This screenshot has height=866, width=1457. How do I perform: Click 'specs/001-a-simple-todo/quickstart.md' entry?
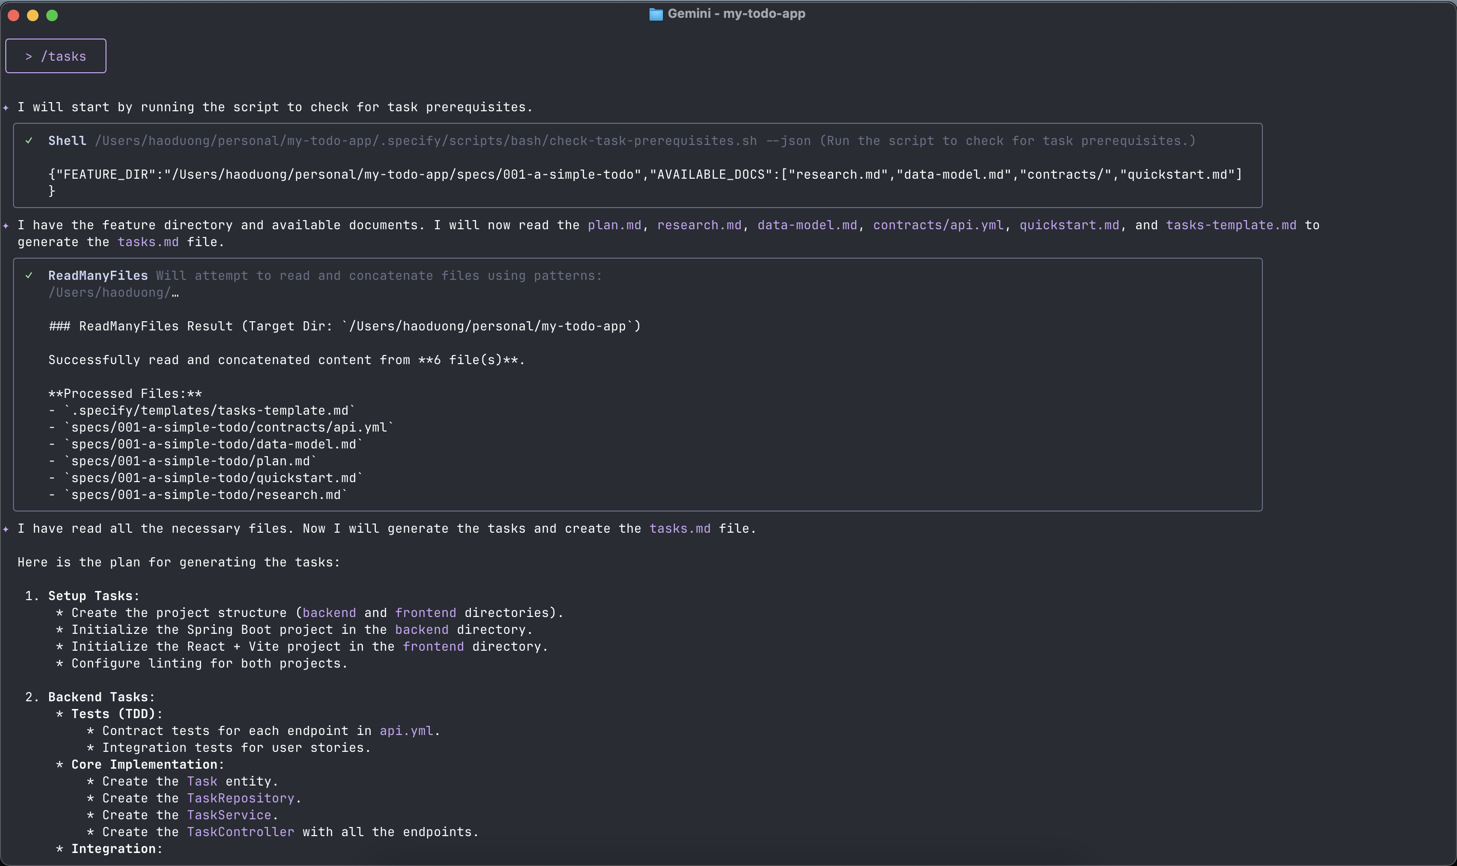(x=213, y=478)
